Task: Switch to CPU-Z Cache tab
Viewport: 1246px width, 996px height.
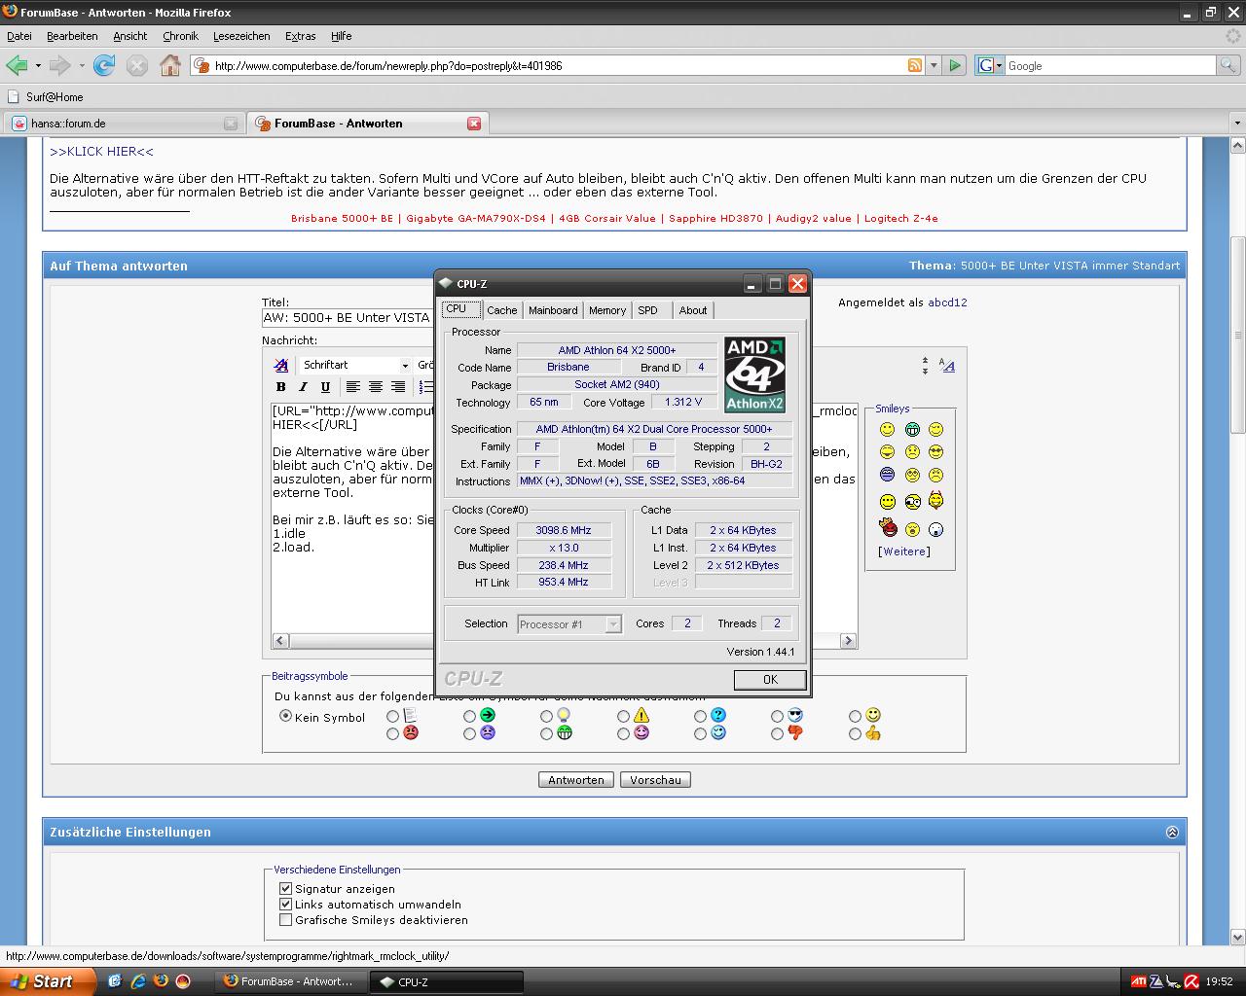Action: point(502,310)
